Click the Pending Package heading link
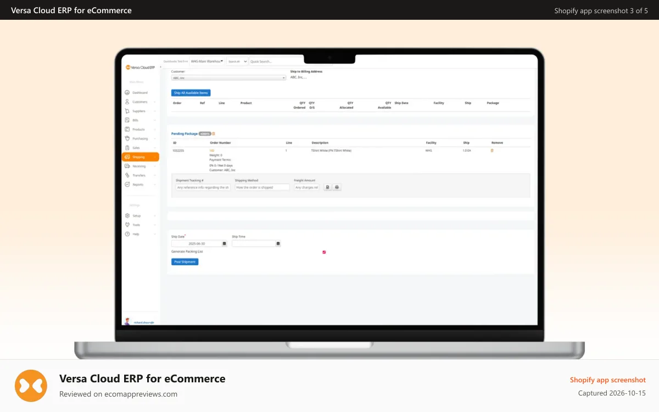The image size is (659, 412). 185,133
